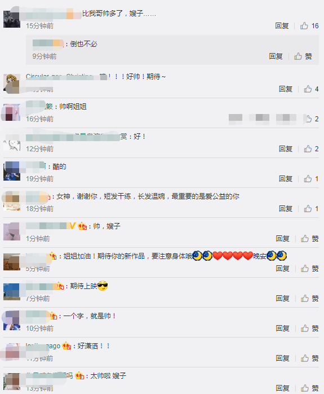
Task: Reply to the comment 帅，嫂子
Action: coord(283,238)
